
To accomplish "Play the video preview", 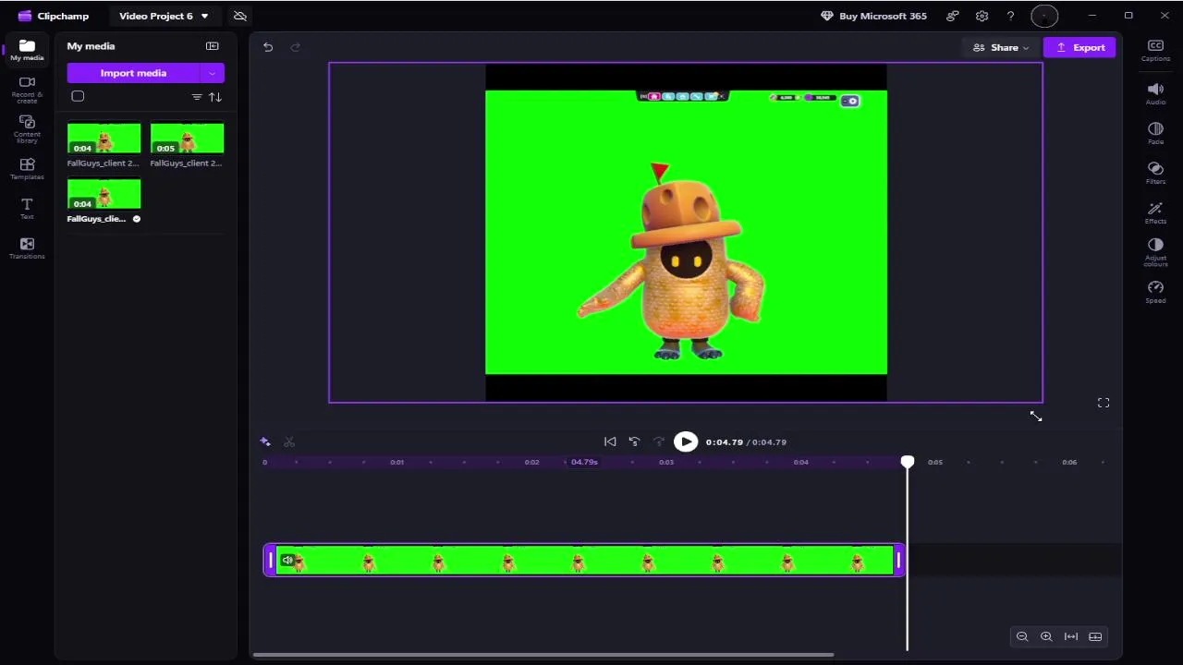I will click(686, 442).
